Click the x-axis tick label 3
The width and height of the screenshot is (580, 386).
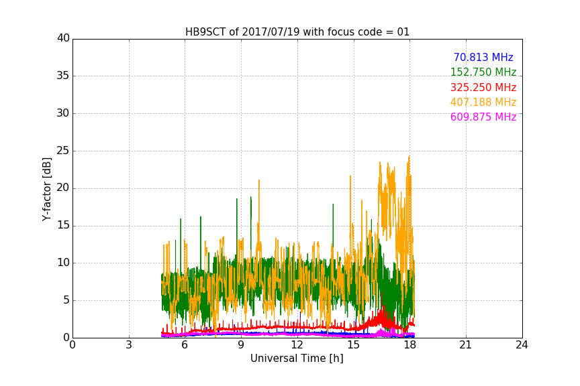point(129,345)
